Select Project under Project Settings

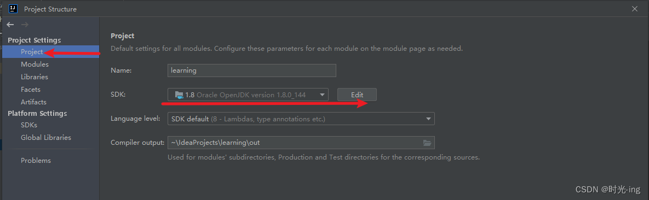pyautogui.click(x=50, y=52)
